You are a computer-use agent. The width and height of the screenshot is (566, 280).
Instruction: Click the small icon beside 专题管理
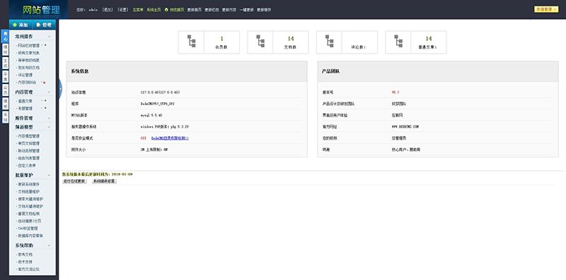click(45, 108)
